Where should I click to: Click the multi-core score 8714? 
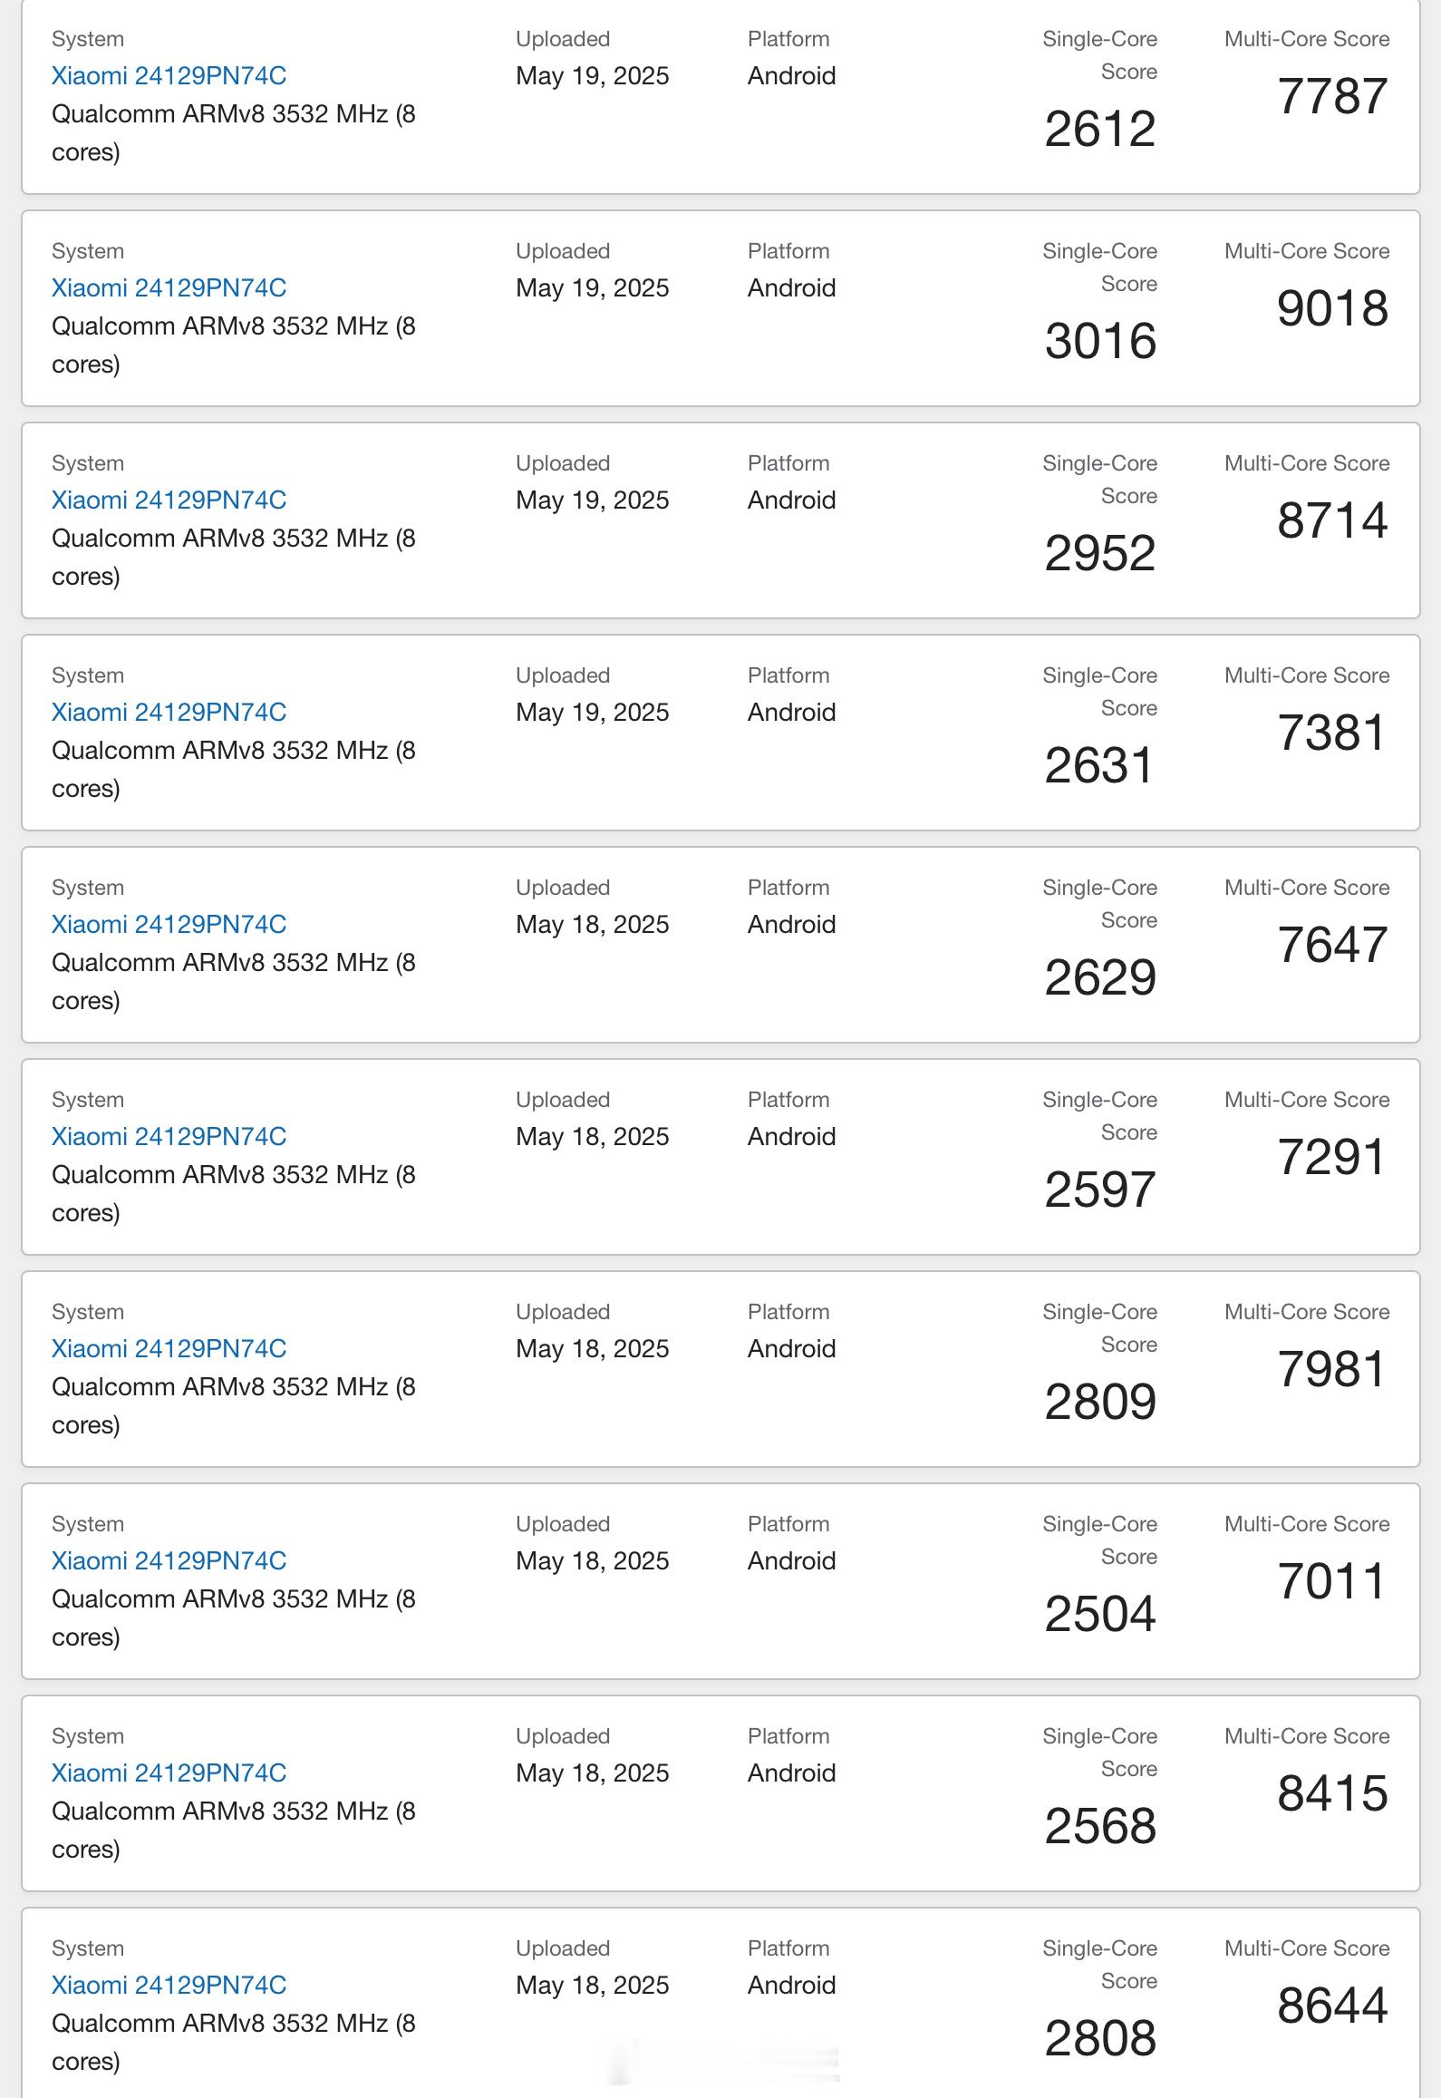click(1332, 521)
